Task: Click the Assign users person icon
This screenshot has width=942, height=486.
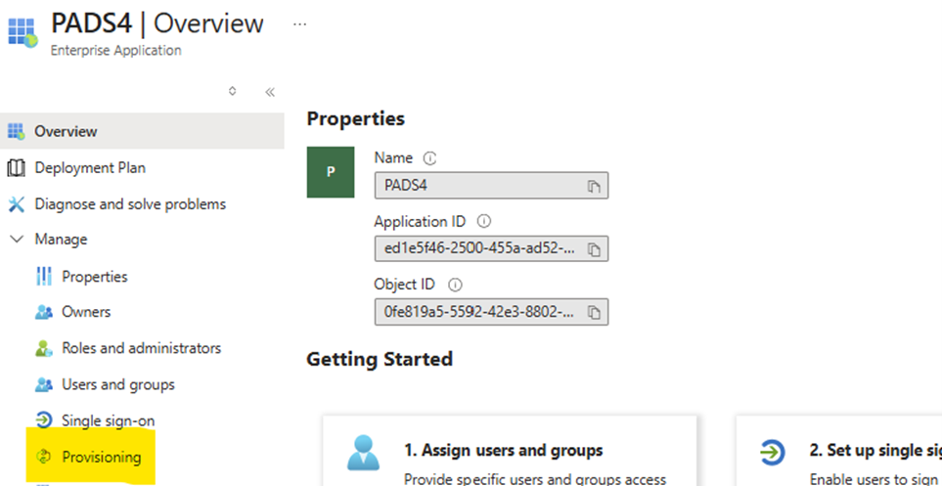Action: point(364,453)
